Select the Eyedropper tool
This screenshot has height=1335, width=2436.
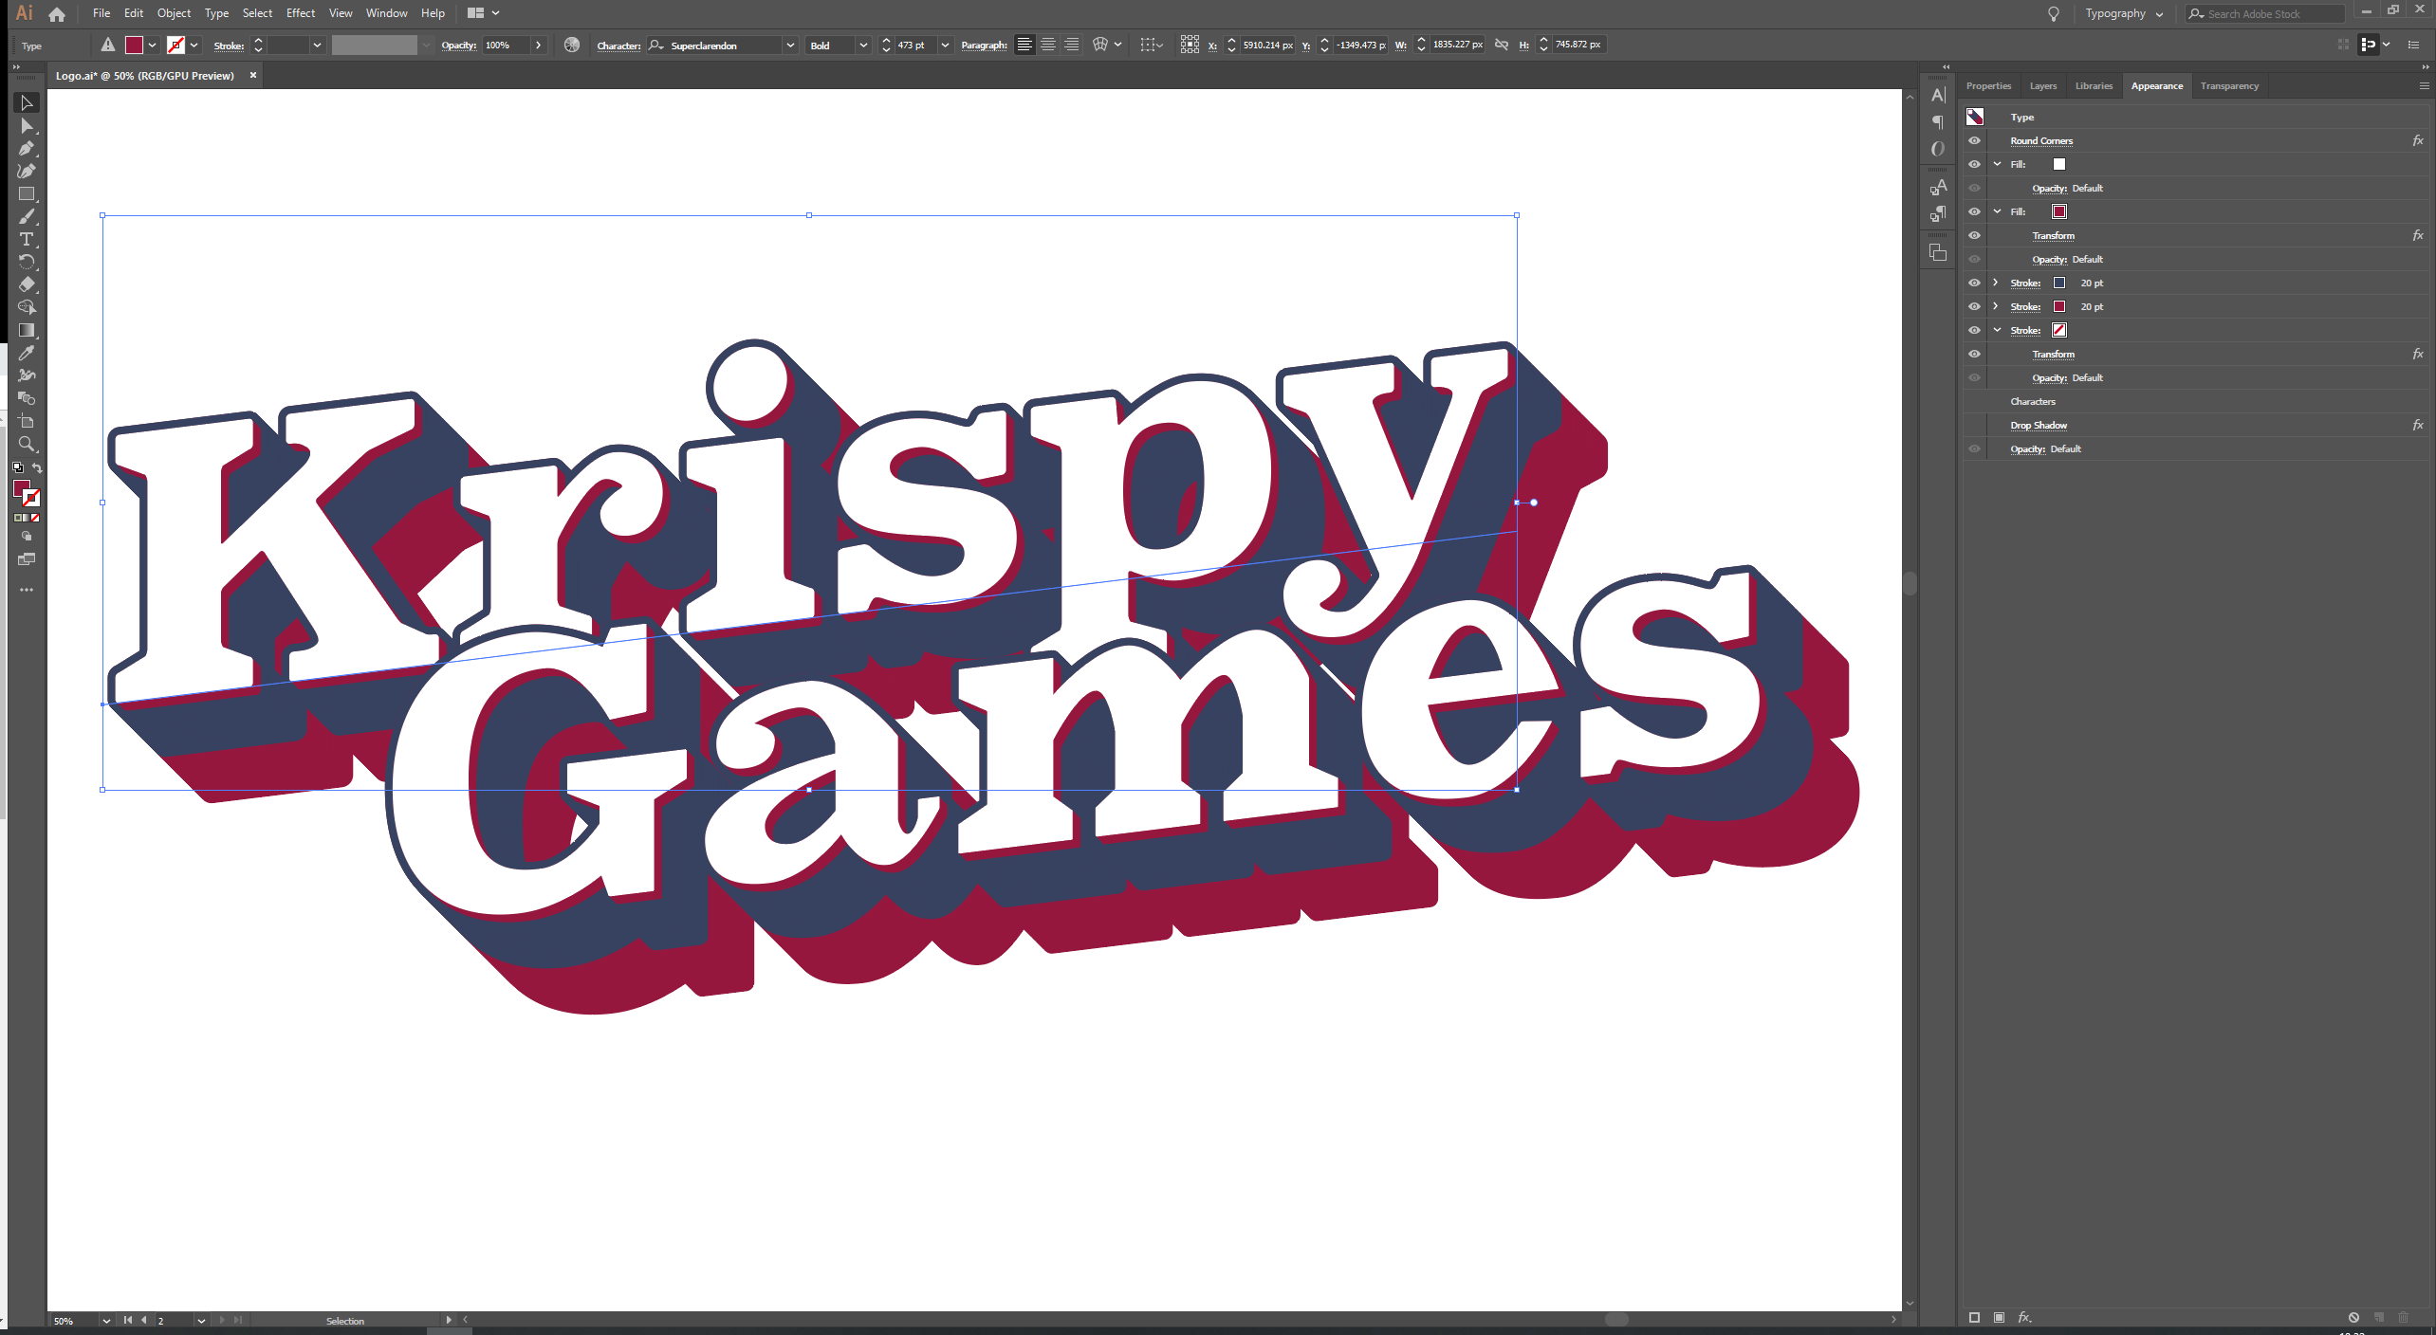click(x=27, y=353)
